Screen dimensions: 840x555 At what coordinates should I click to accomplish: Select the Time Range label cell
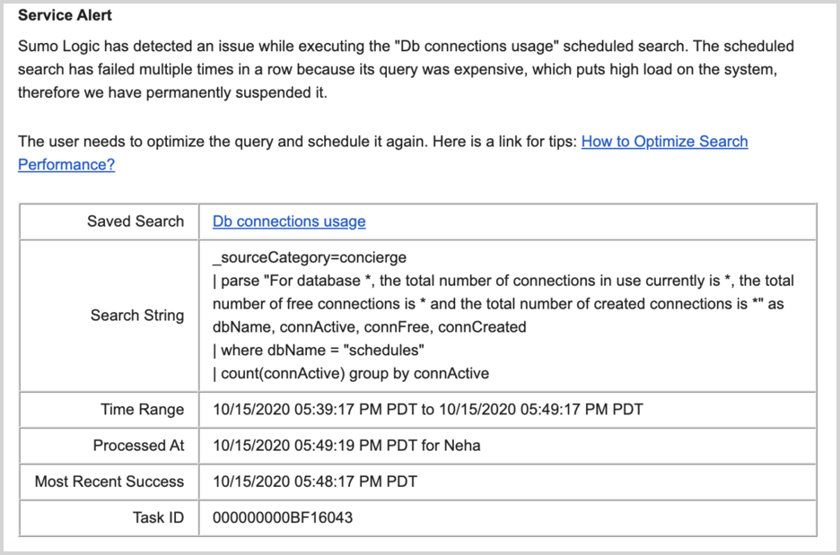pyautogui.click(x=142, y=410)
